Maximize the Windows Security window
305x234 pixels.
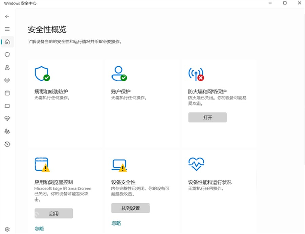click(x=285, y=3)
